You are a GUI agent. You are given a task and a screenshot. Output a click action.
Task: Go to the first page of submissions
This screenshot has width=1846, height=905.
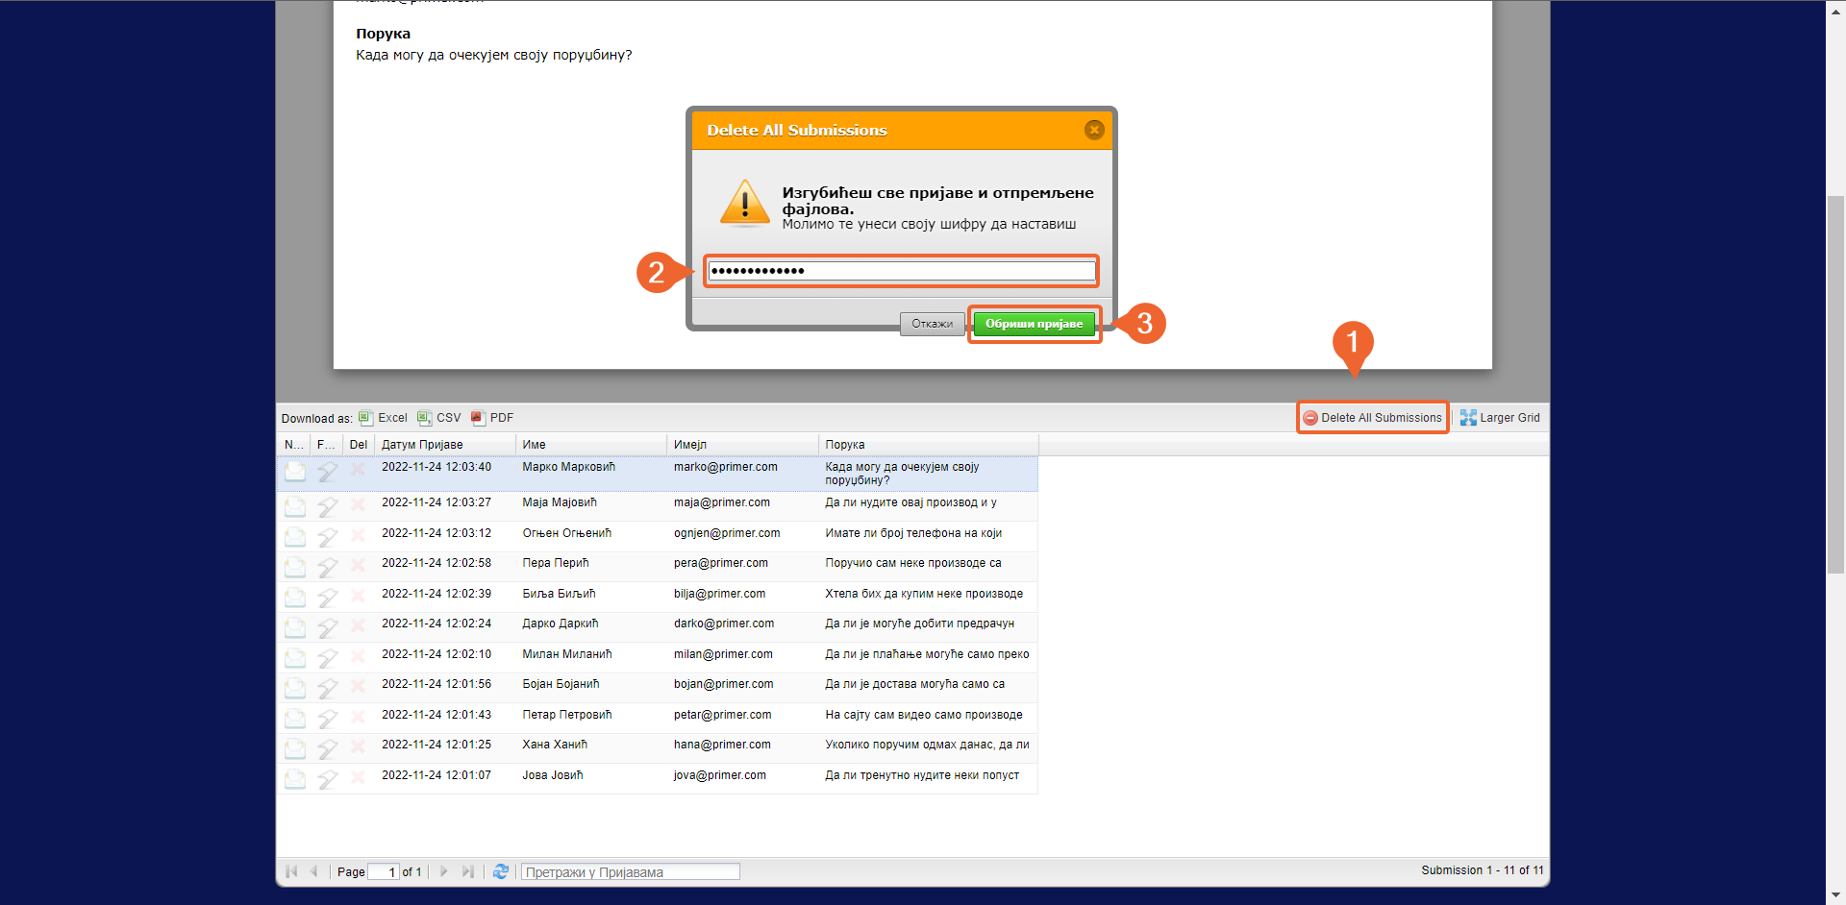tap(291, 871)
